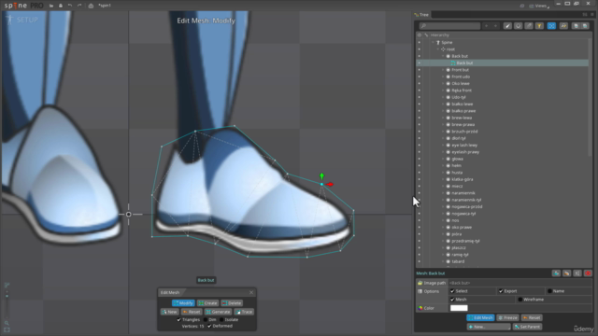
Task: Open the Views menu
Action: pyautogui.click(x=540, y=7)
